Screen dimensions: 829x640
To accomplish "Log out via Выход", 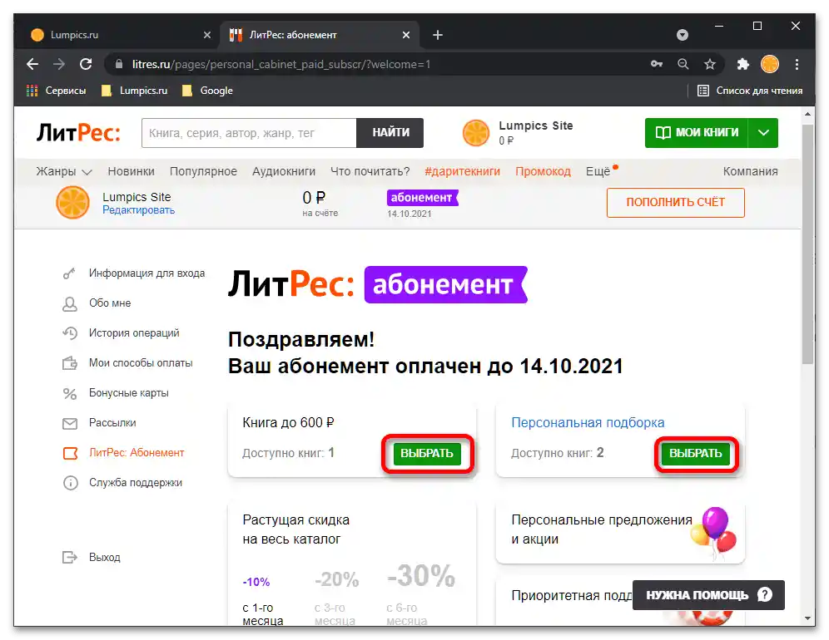I will tap(92, 558).
